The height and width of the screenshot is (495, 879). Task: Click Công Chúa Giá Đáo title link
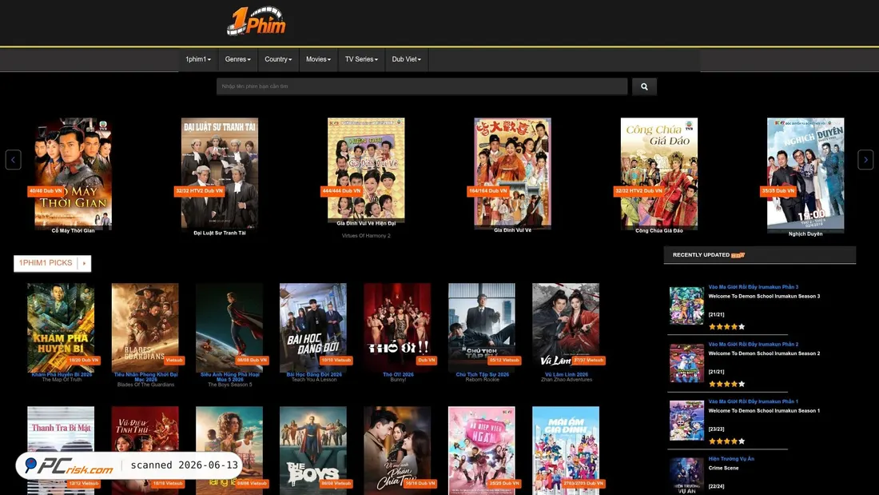tap(659, 230)
